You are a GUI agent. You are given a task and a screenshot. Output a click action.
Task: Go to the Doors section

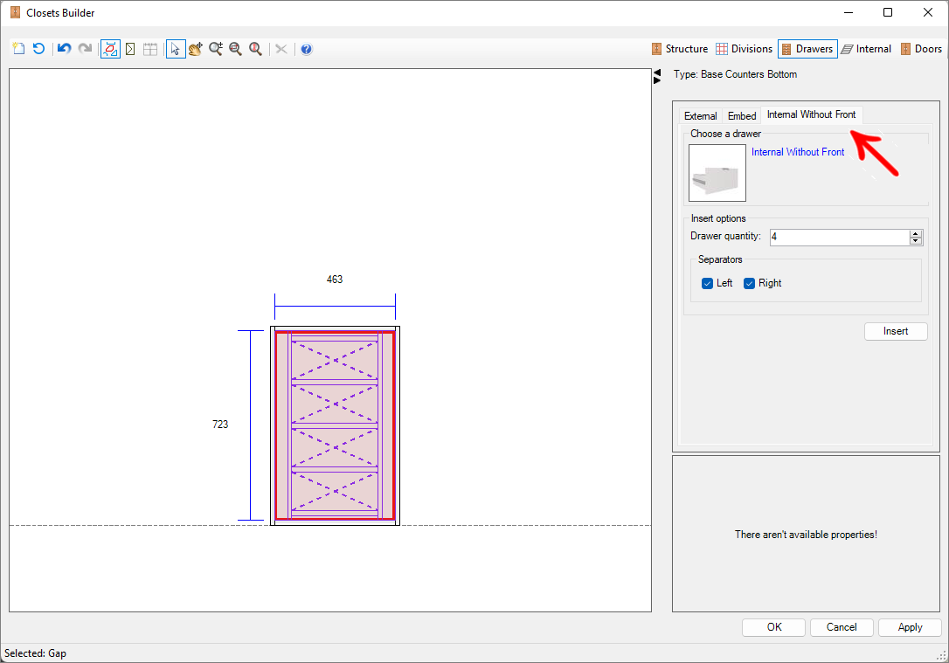921,49
